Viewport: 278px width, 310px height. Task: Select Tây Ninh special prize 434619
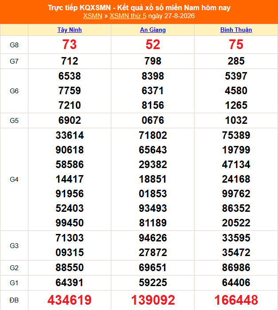(x=70, y=300)
